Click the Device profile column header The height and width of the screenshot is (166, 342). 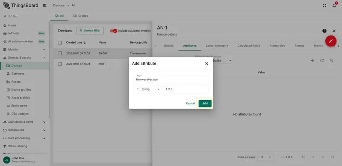[x=139, y=43]
